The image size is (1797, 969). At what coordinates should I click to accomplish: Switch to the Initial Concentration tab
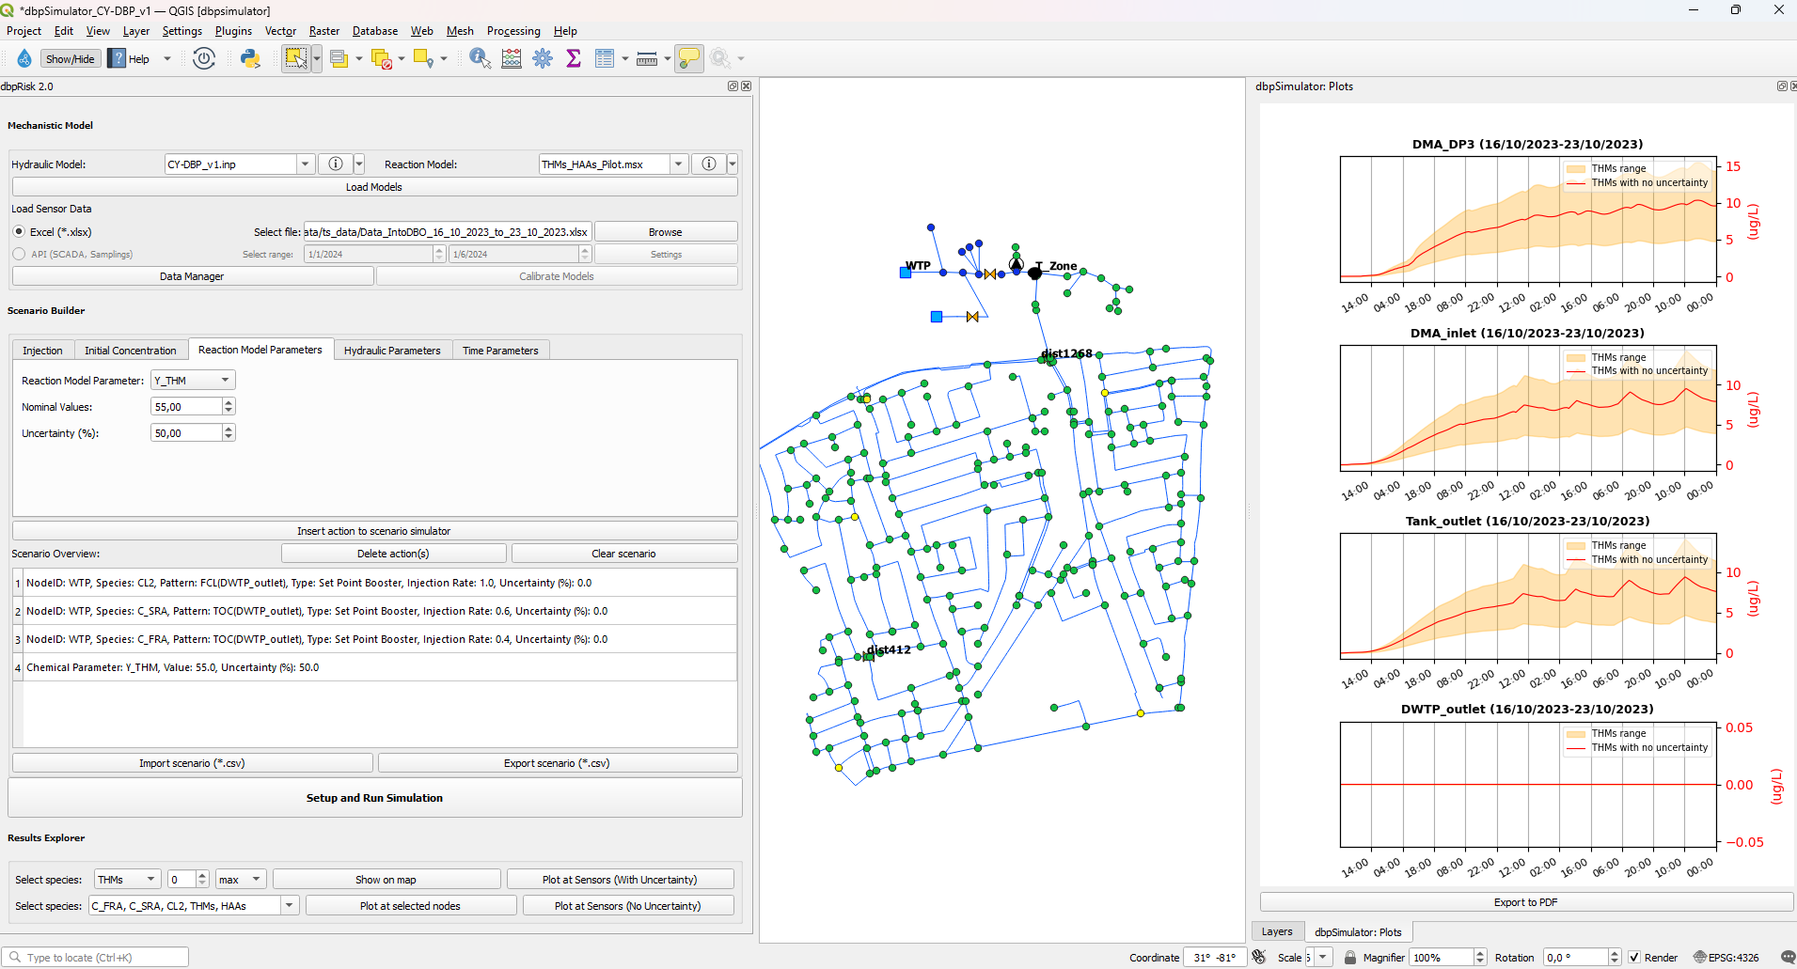point(130,351)
